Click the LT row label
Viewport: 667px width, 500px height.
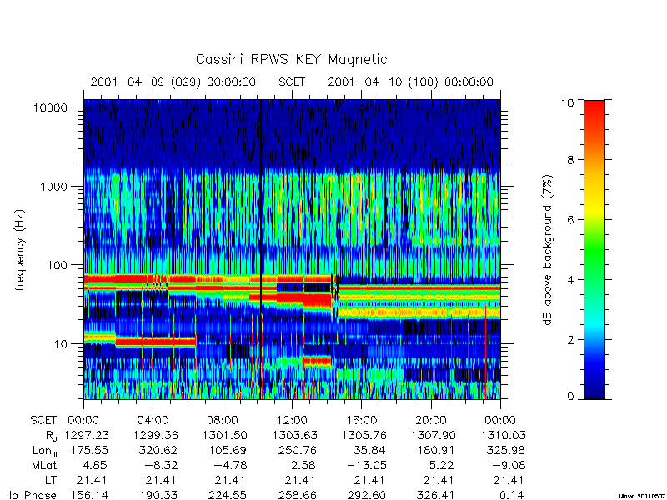coord(51,481)
